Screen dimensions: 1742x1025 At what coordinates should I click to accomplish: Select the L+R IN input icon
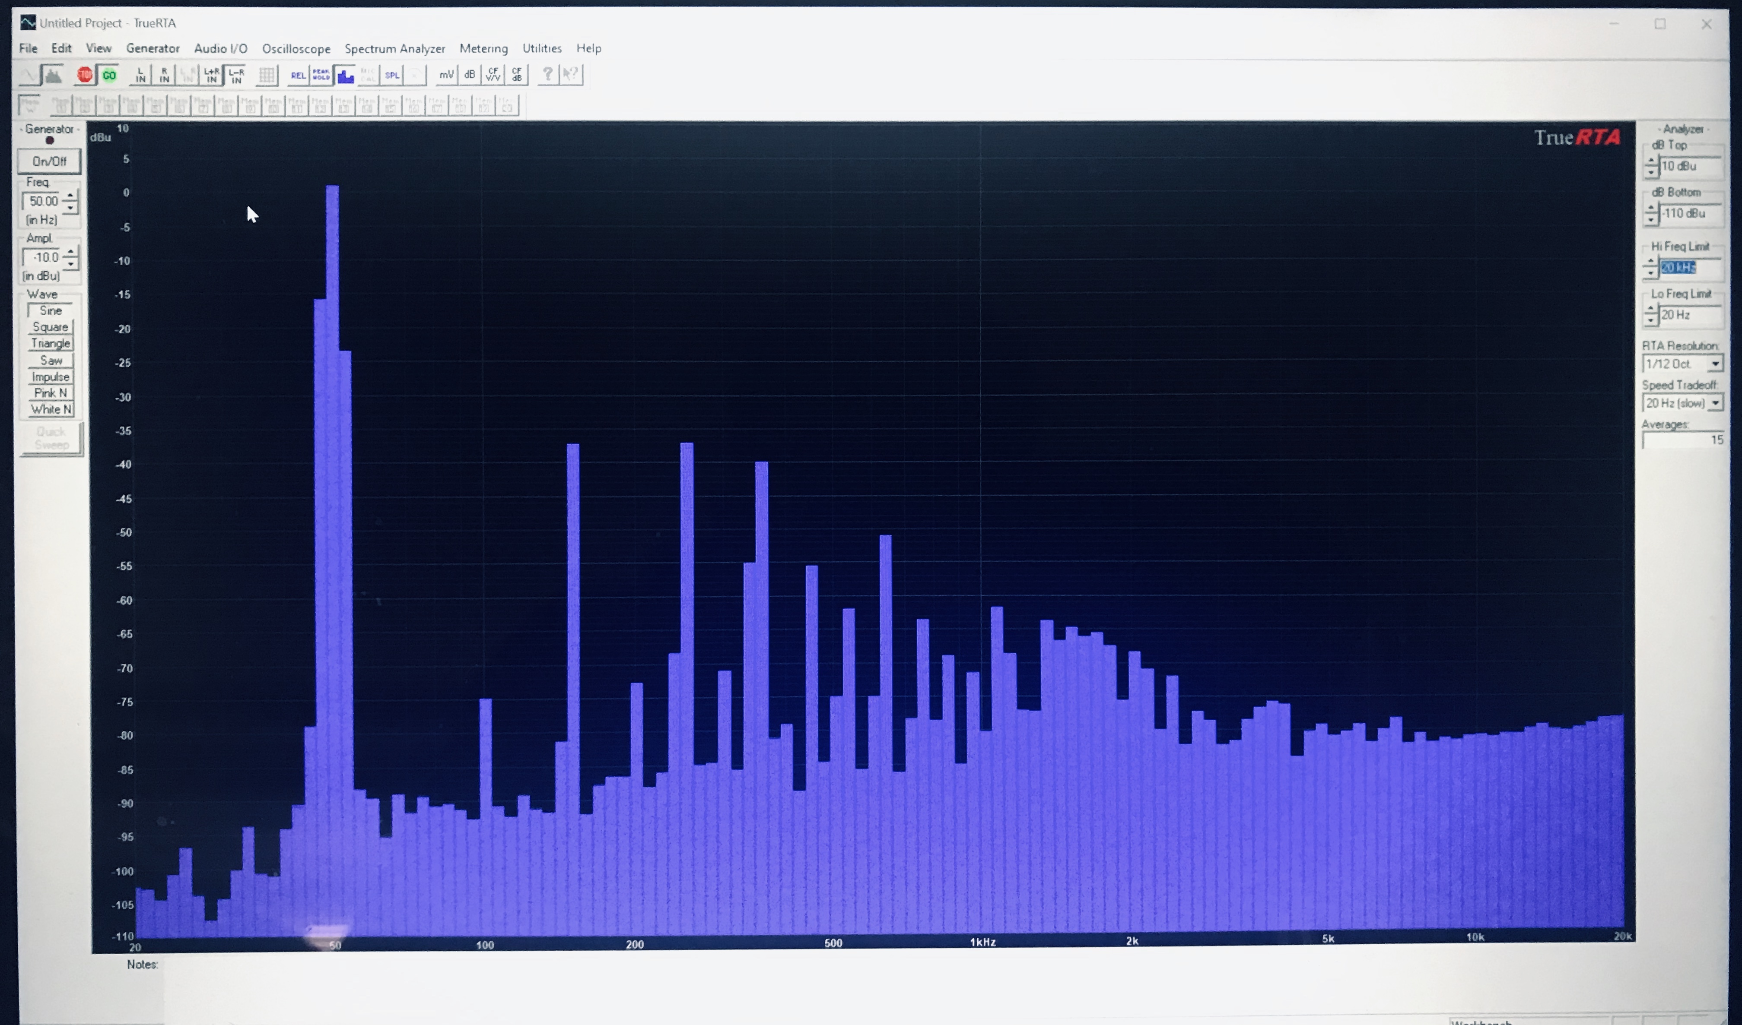pyautogui.click(x=212, y=75)
